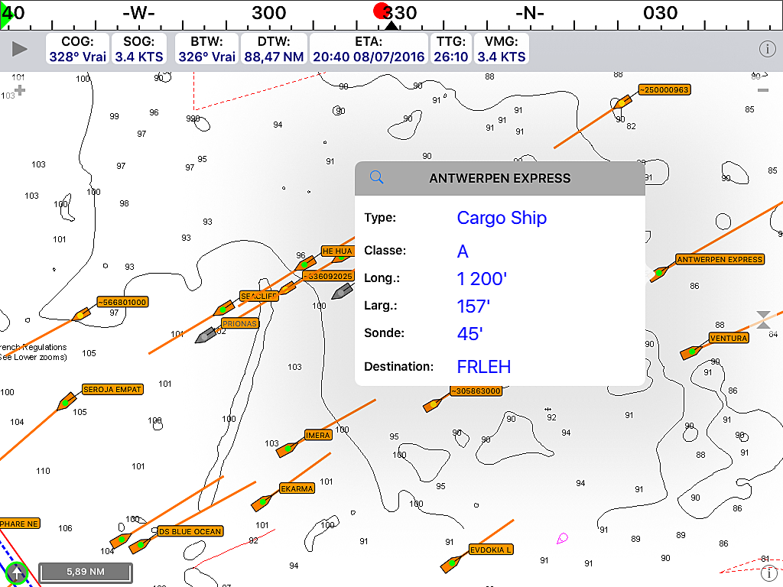Tap the SEACLIFF orange label
783x587 pixels.
[258, 296]
